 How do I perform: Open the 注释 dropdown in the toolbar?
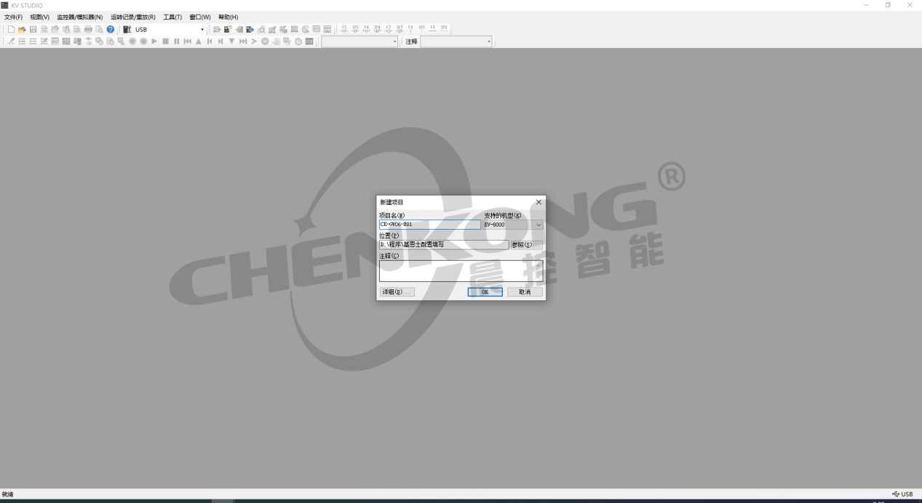pos(489,41)
